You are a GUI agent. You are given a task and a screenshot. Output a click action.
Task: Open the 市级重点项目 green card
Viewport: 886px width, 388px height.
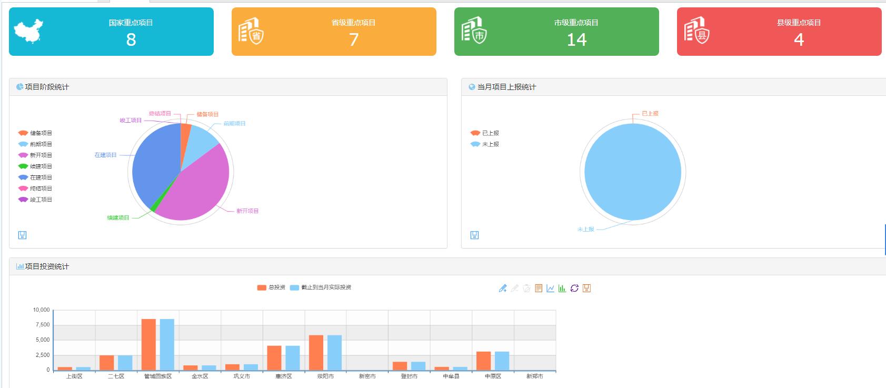pos(556,32)
